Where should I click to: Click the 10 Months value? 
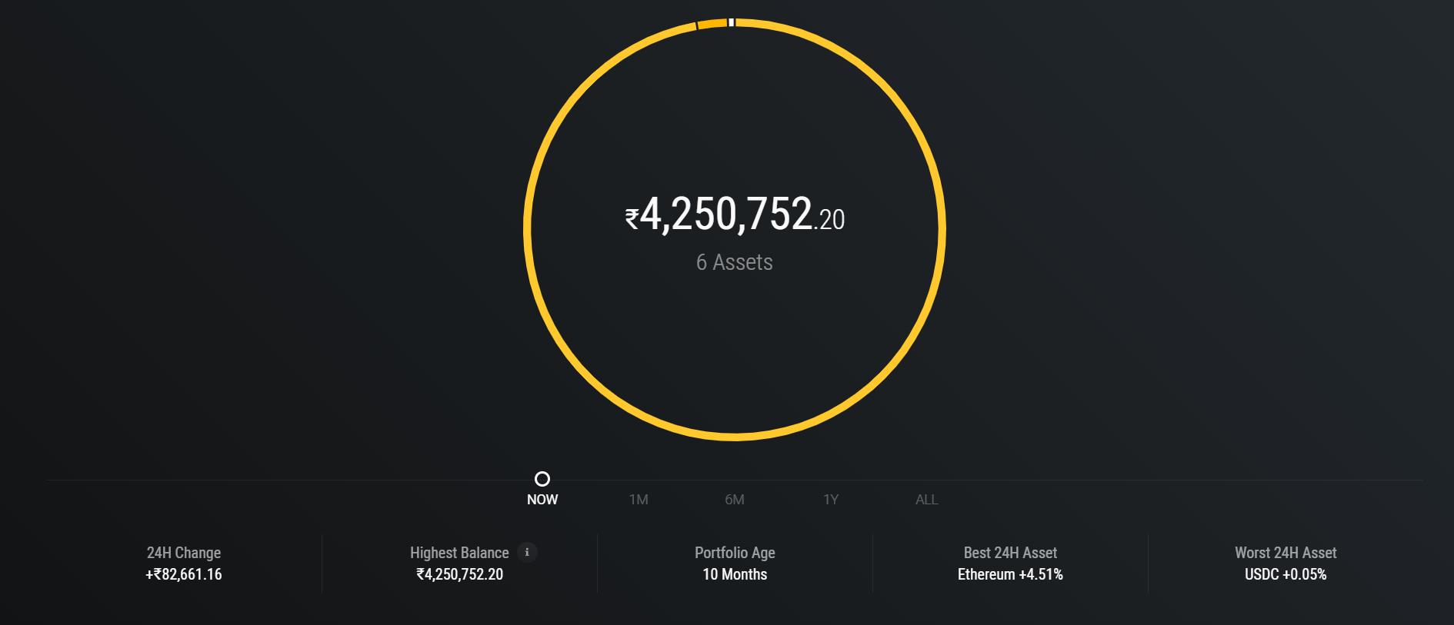tap(735, 574)
